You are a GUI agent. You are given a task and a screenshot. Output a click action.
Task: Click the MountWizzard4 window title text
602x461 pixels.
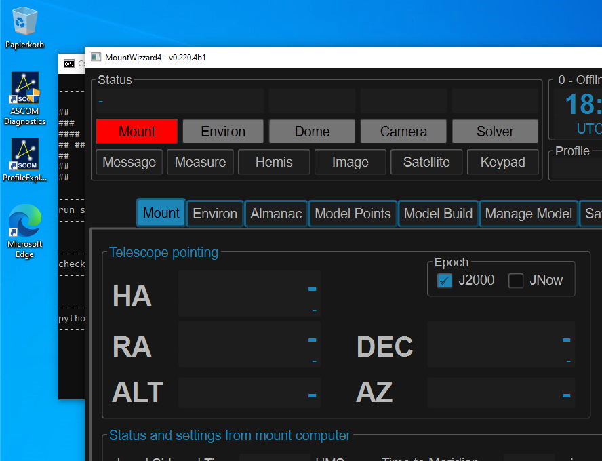[x=155, y=57]
